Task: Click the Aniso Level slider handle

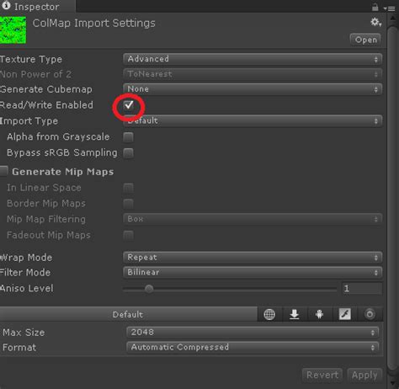Action: 149,289
